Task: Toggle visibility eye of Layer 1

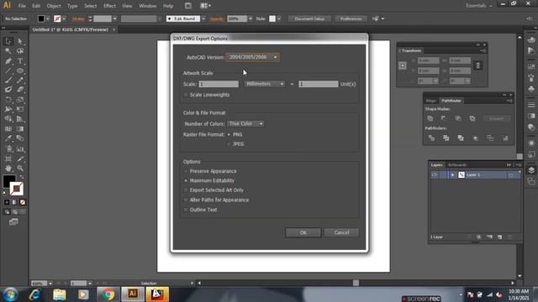Action: click(x=434, y=175)
